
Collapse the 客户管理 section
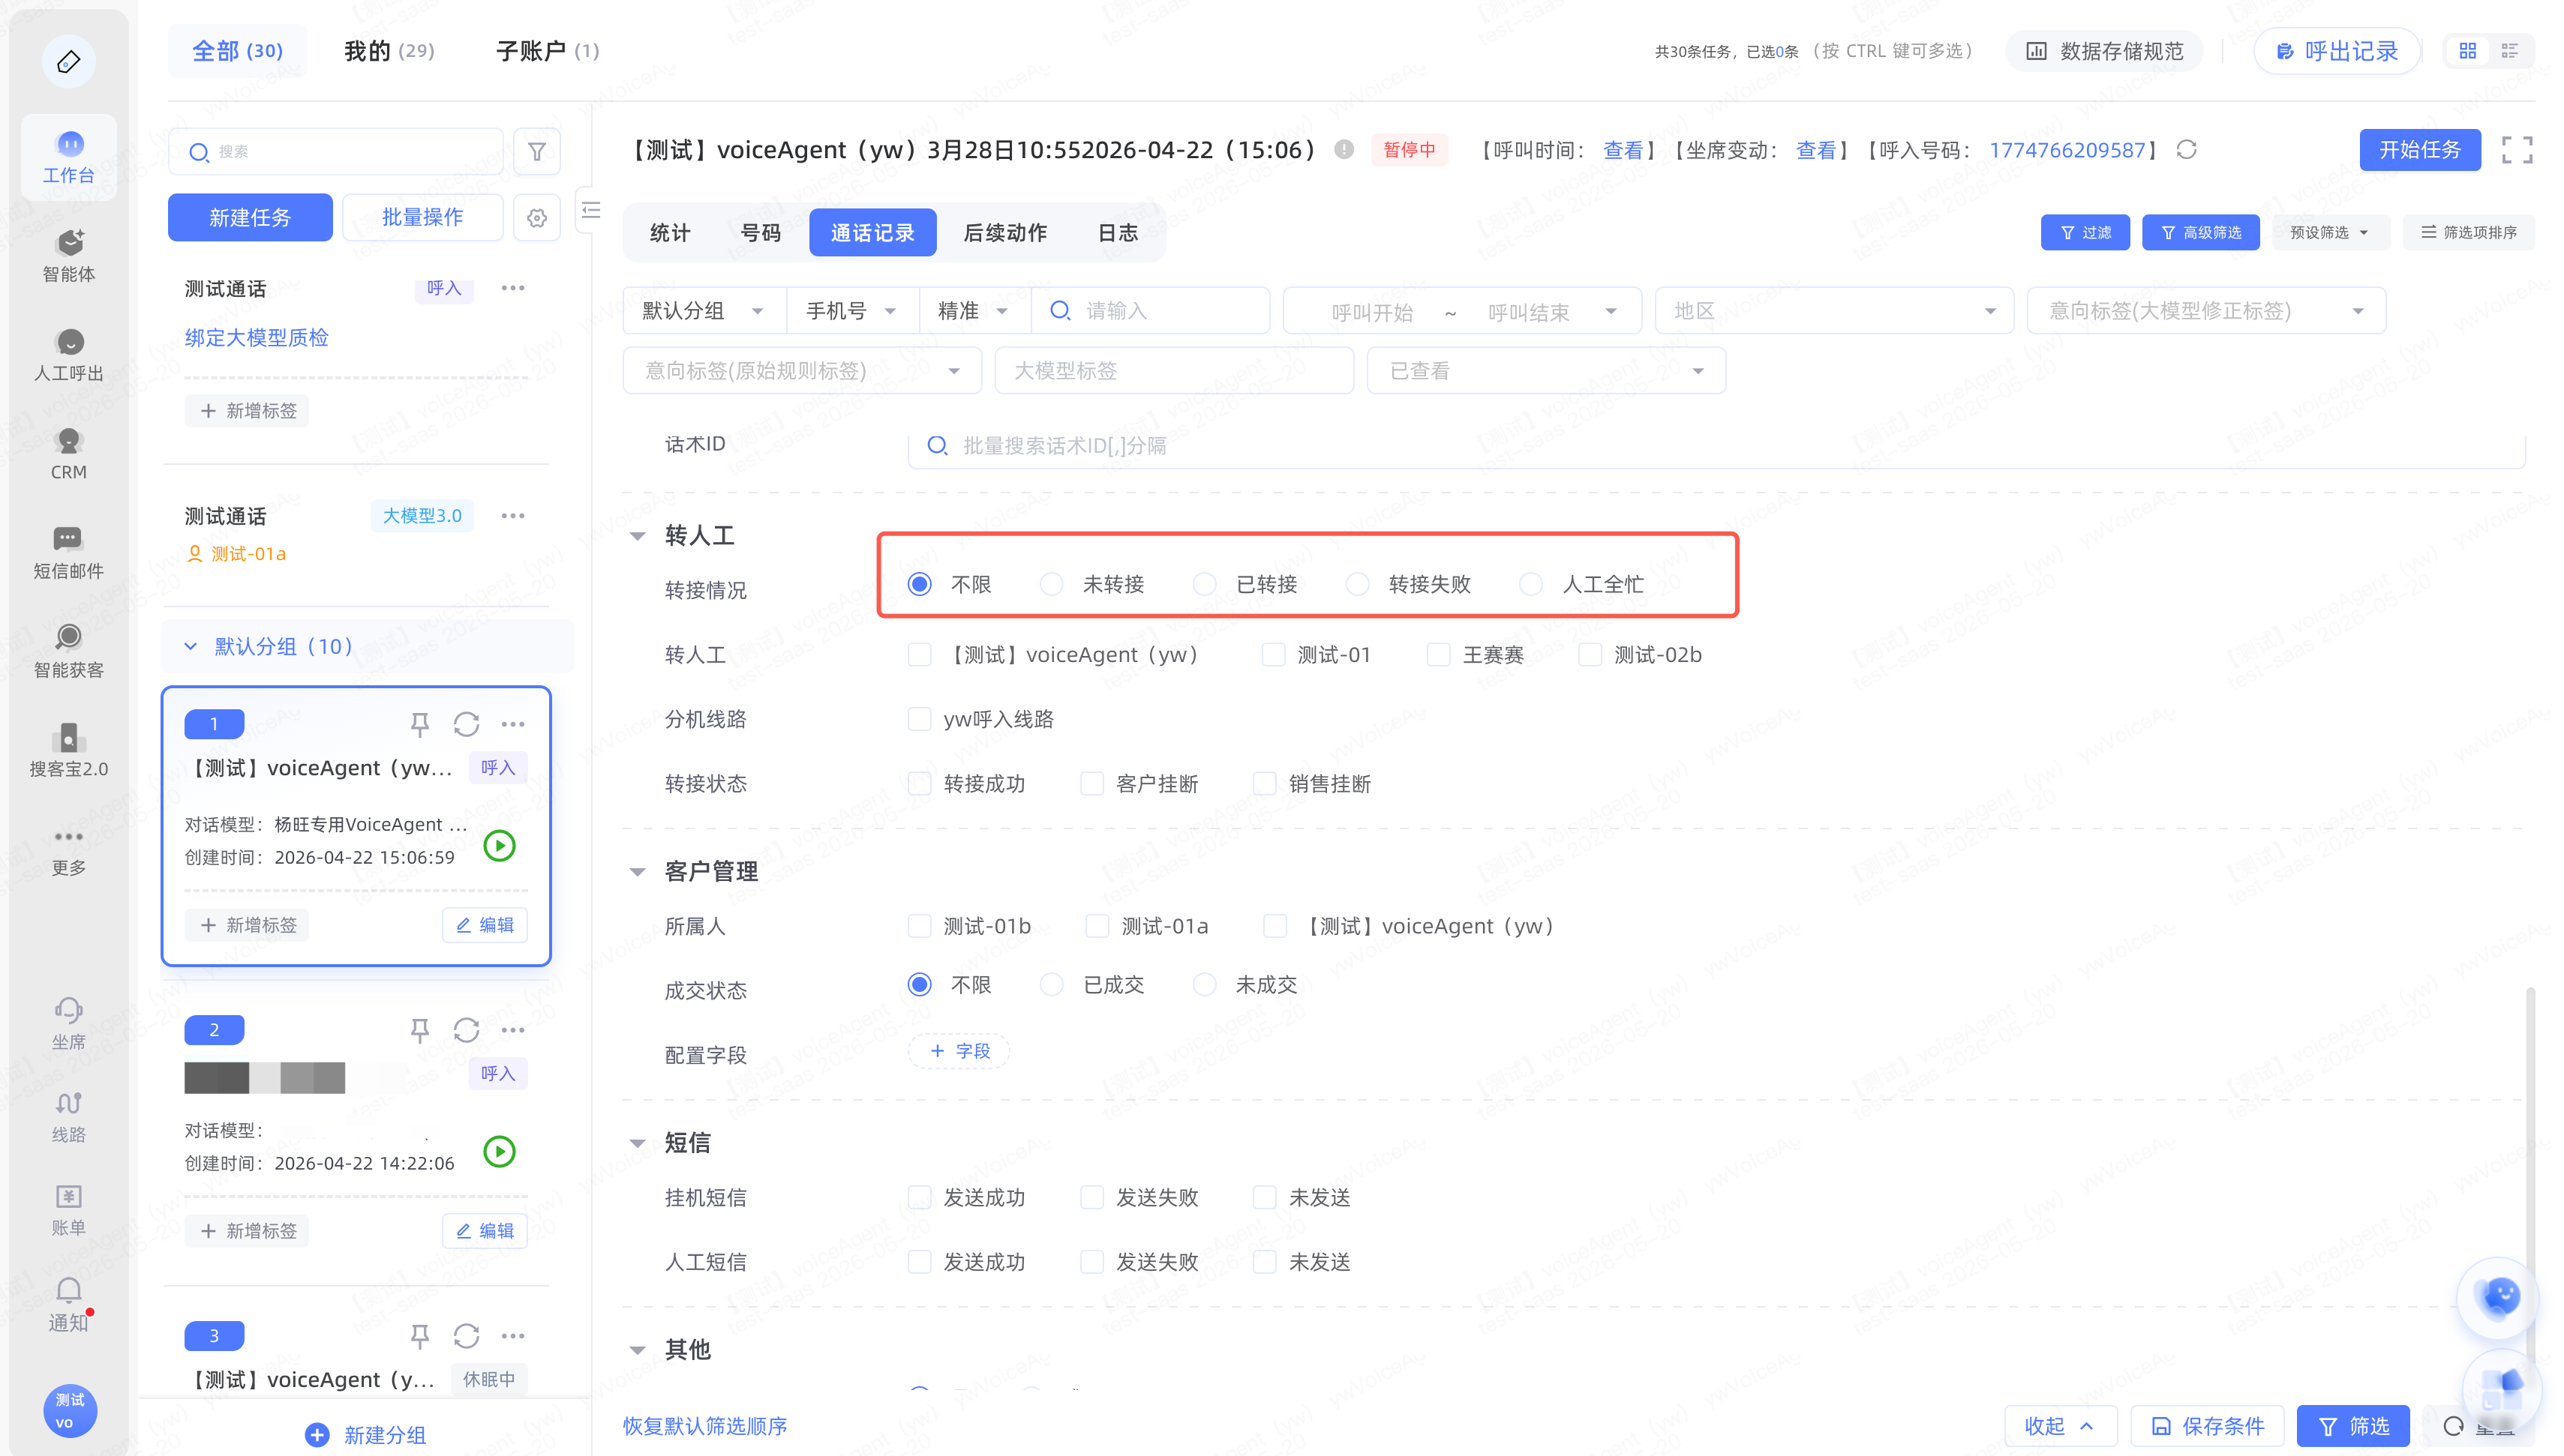point(637,871)
